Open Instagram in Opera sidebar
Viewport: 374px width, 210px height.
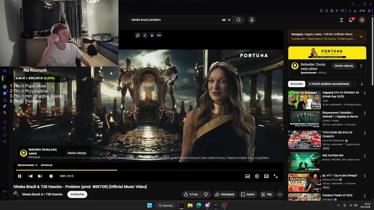coord(5,100)
